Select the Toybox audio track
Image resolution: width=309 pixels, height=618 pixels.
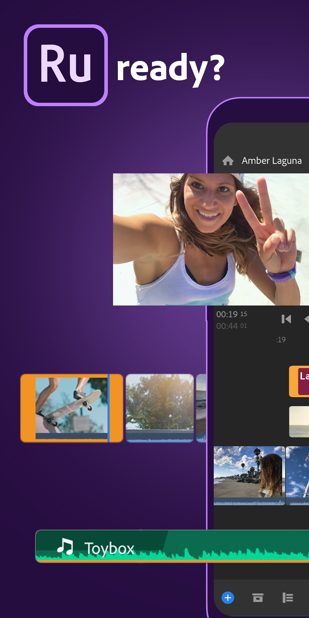pyautogui.click(x=172, y=546)
